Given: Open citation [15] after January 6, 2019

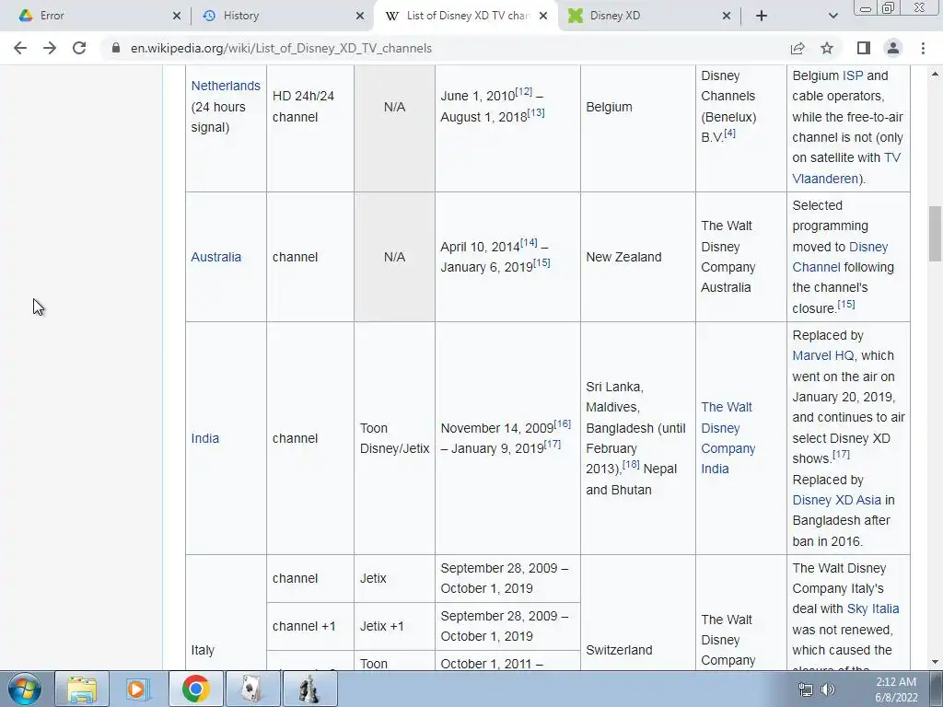Looking at the screenshot, I should 541,262.
